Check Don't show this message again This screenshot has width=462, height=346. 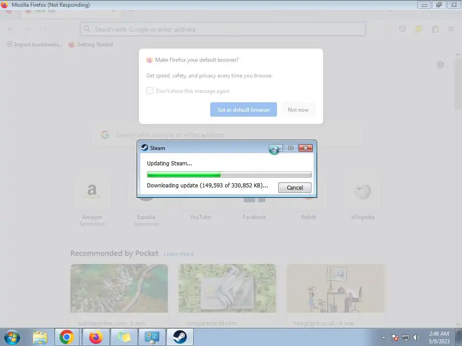(x=150, y=91)
